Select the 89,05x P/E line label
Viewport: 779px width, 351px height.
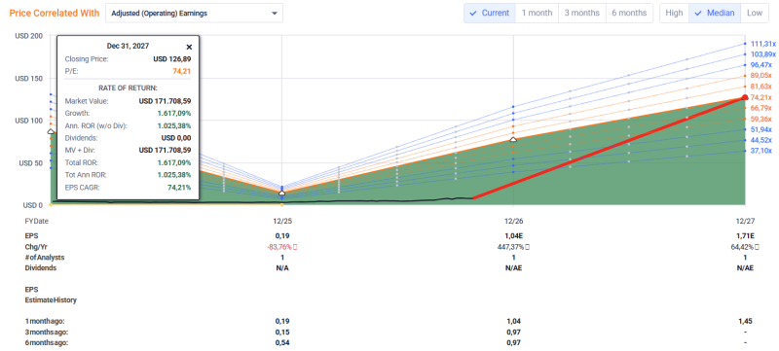[x=760, y=76]
